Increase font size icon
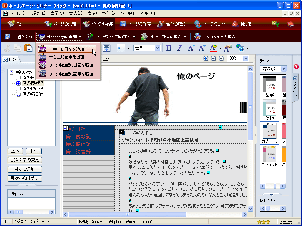This screenshot has width=302, height=226. point(191,48)
